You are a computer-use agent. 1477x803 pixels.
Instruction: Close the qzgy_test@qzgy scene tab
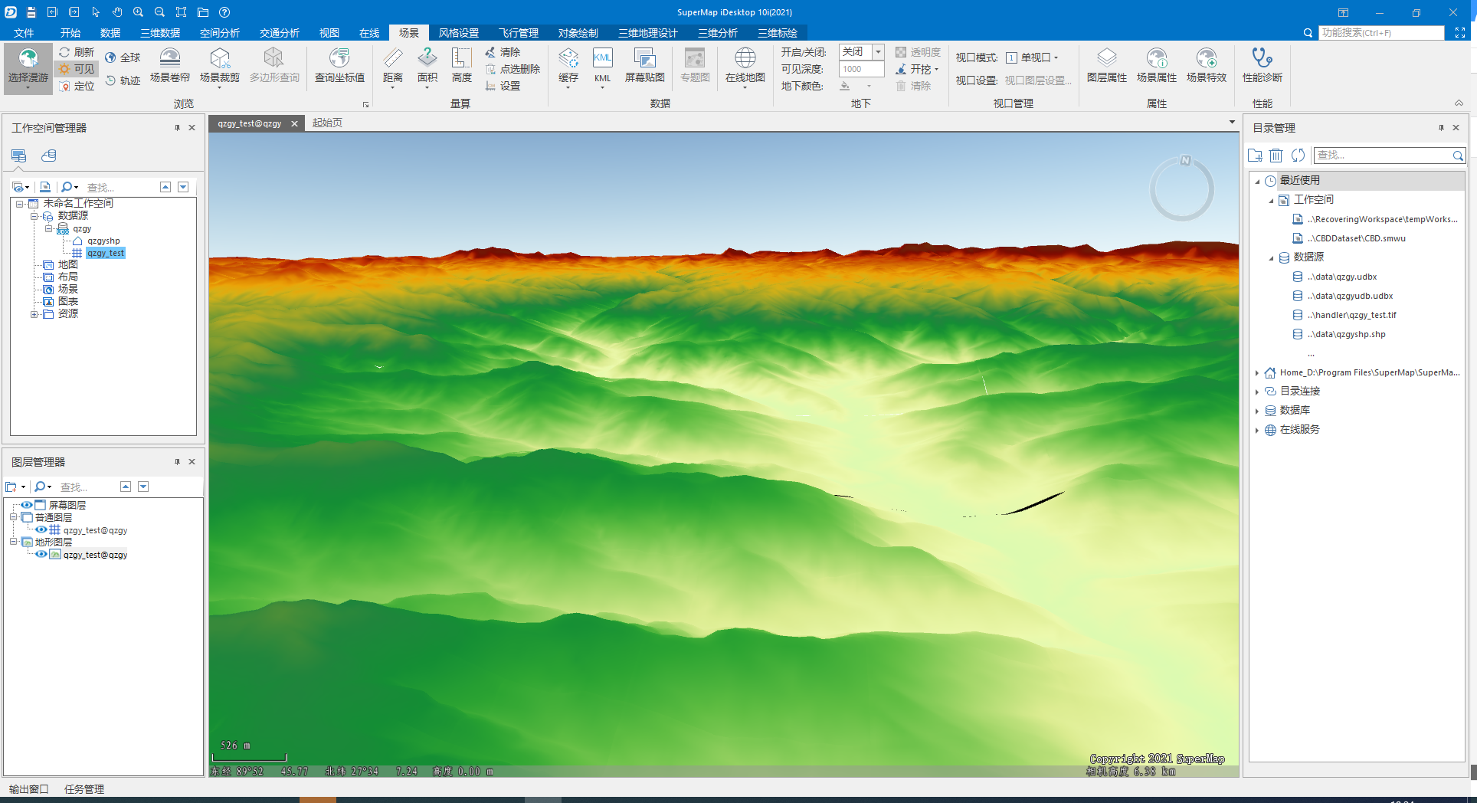[294, 123]
